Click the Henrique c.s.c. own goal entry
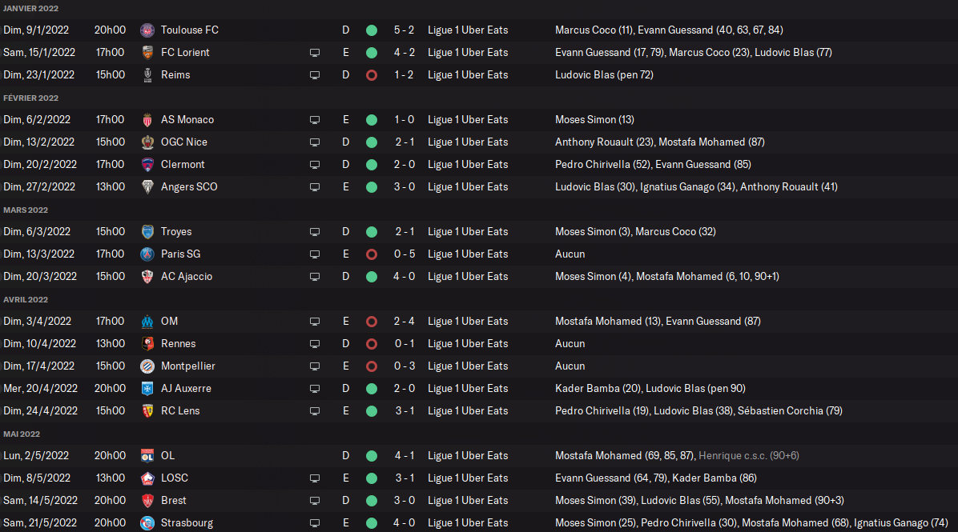The image size is (958, 532). (748, 455)
